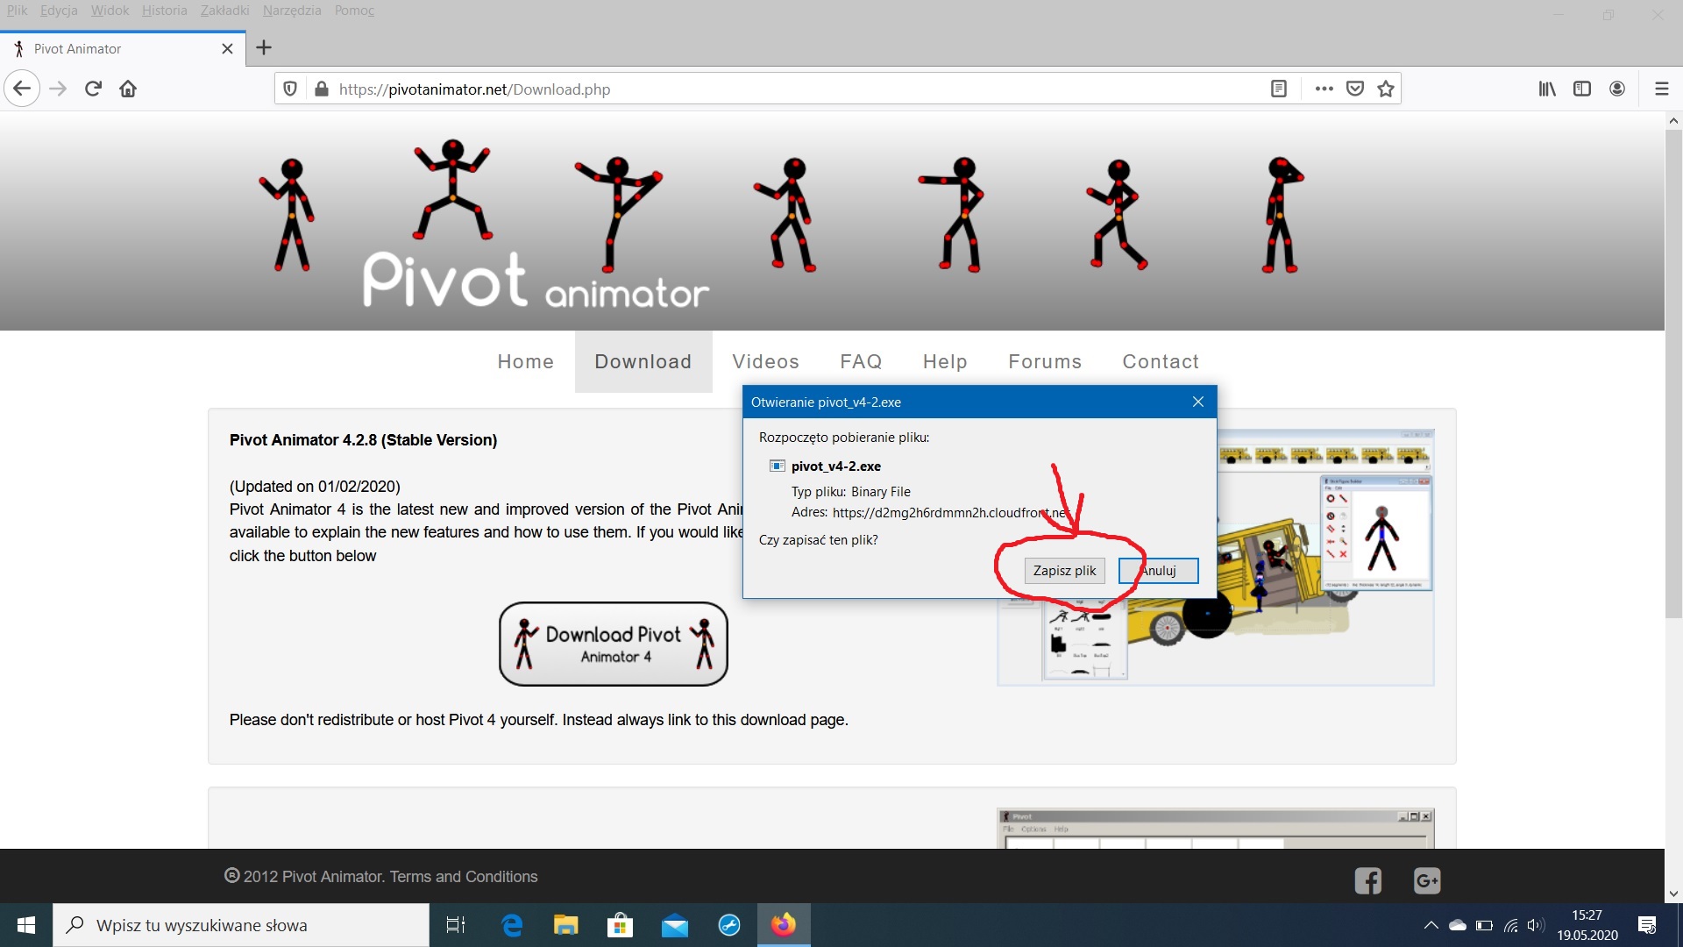This screenshot has width=1683, height=947.
Task: Click Zapisz plik to save file
Action: coord(1064,570)
